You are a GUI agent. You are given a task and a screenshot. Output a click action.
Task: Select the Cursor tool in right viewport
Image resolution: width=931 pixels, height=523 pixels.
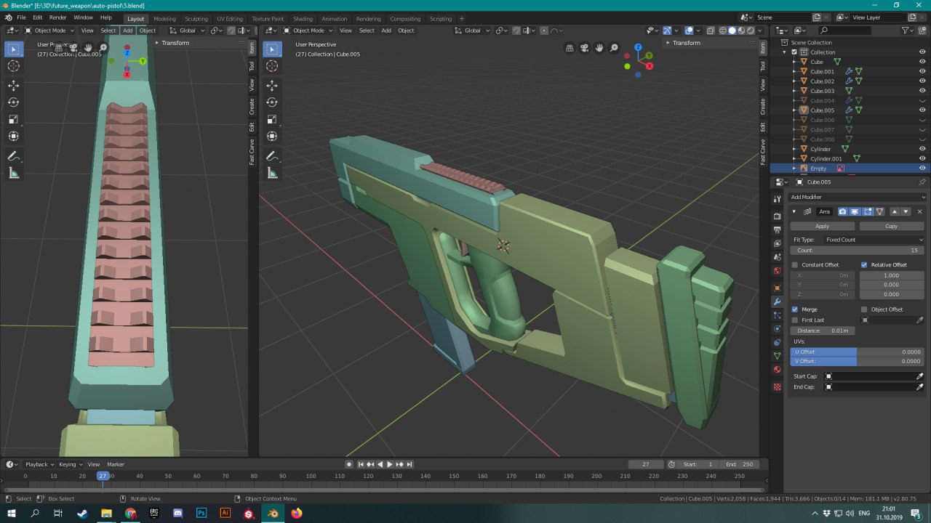click(x=272, y=66)
